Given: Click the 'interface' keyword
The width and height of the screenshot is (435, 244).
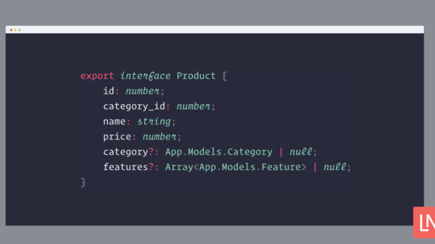Looking at the screenshot, I should coord(145,76).
